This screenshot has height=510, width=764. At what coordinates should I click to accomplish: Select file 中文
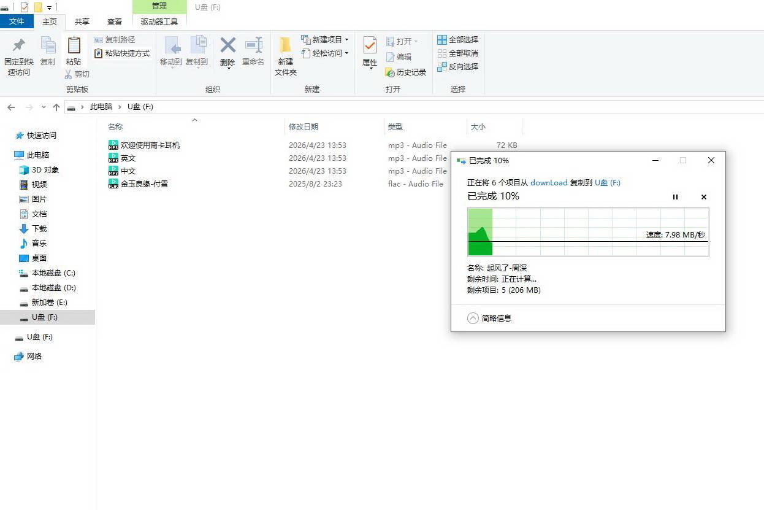pyautogui.click(x=128, y=171)
